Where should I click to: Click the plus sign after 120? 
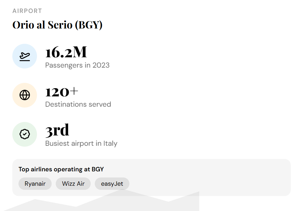[x=74, y=91]
